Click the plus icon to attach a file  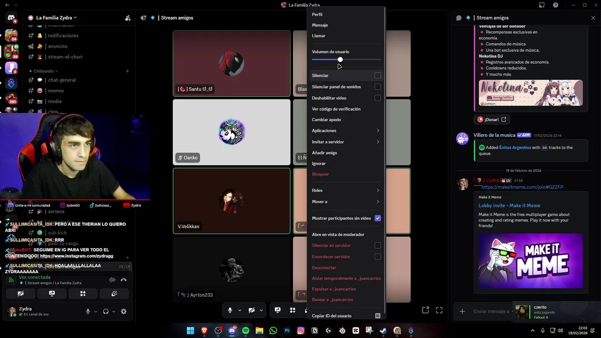[x=462, y=311]
